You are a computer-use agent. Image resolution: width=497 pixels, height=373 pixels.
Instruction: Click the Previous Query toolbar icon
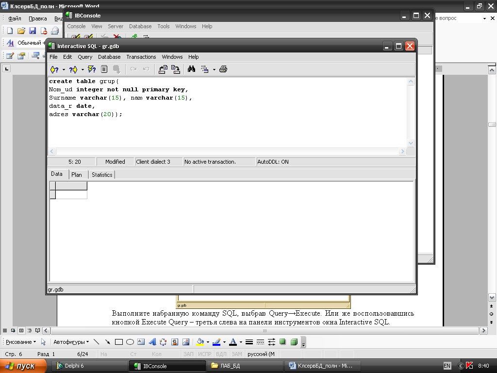pos(54,69)
